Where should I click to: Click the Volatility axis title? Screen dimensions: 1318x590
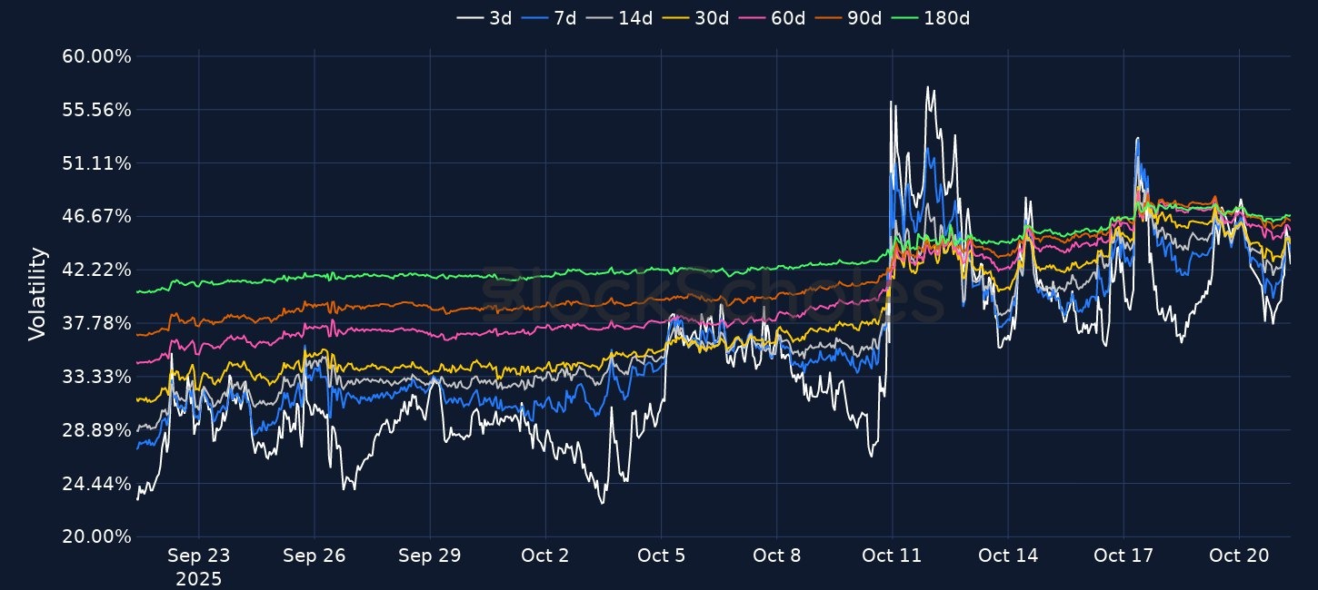click(x=37, y=294)
